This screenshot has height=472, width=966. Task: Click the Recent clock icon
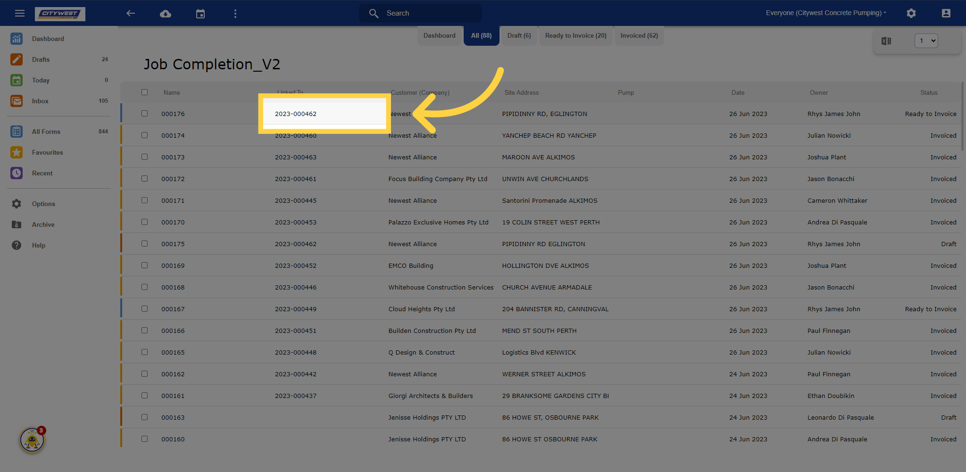click(x=17, y=173)
